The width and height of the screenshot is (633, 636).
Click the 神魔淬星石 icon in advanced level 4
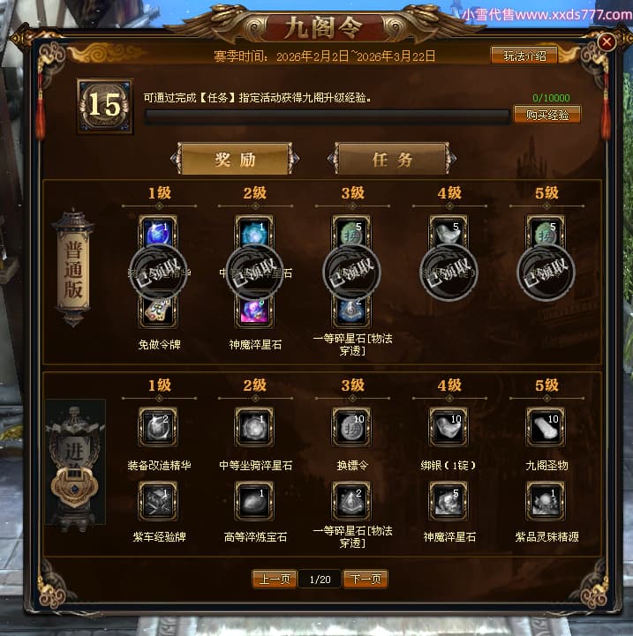[448, 501]
